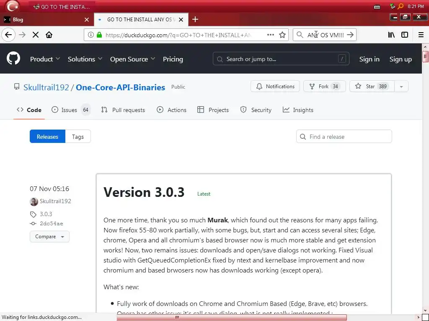The image size is (429, 321).
Task: Click the 8:21 PM clock
Action: (416, 6)
